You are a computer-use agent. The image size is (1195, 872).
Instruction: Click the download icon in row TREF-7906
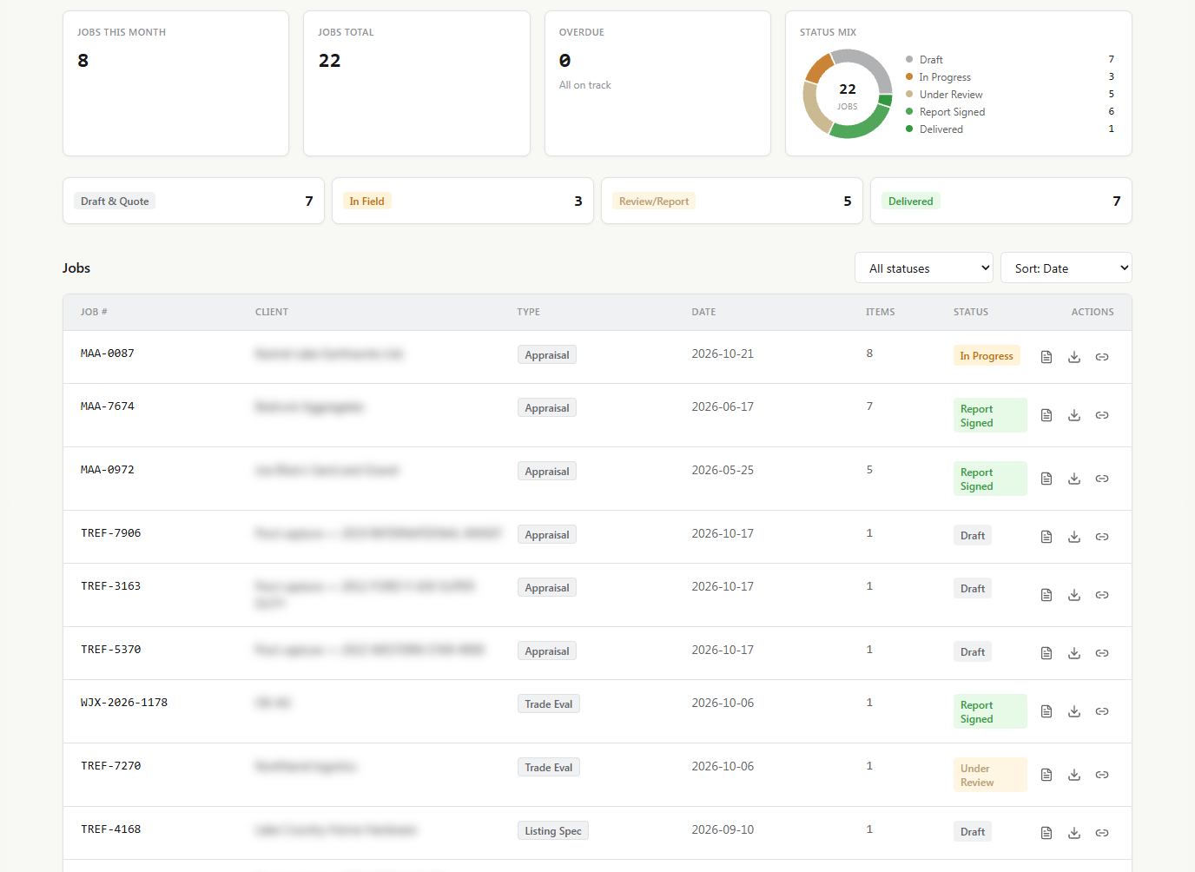pyautogui.click(x=1074, y=537)
